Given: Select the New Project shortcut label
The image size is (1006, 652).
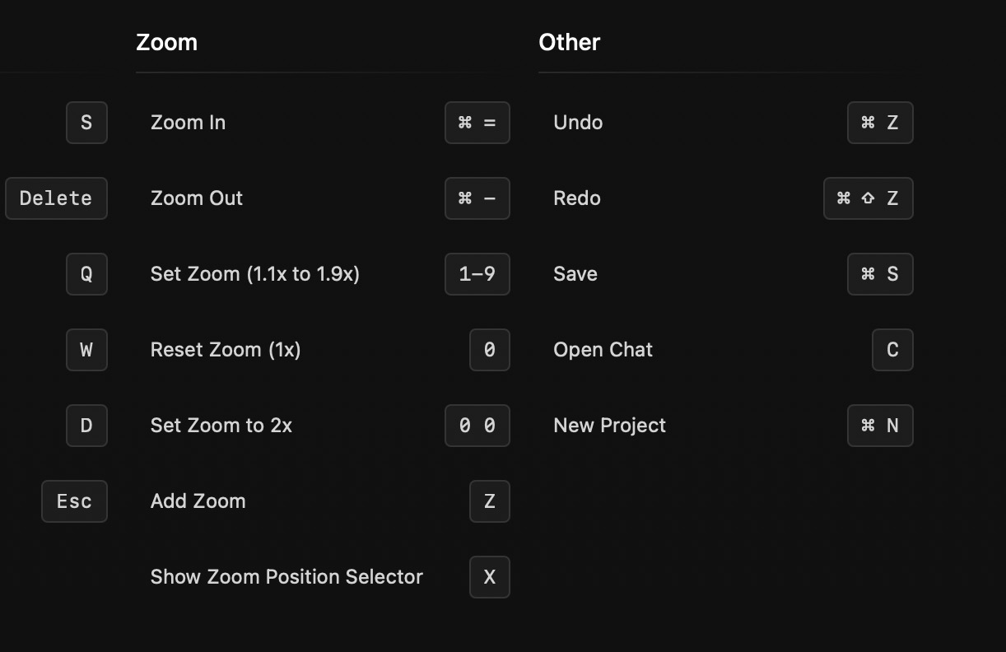Looking at the screenshot, I should click(x=609, y=426).
